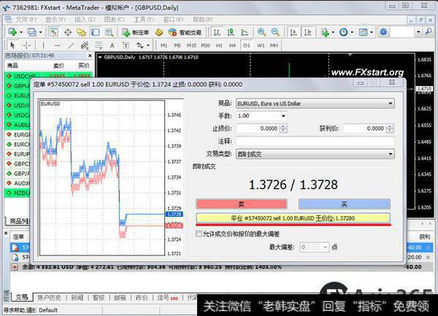The height and width of the screenshot is (316, 438).
Task: Open the dropdown arrow beside templates icon
Action: pyautogui.click(x=372, y=32)
